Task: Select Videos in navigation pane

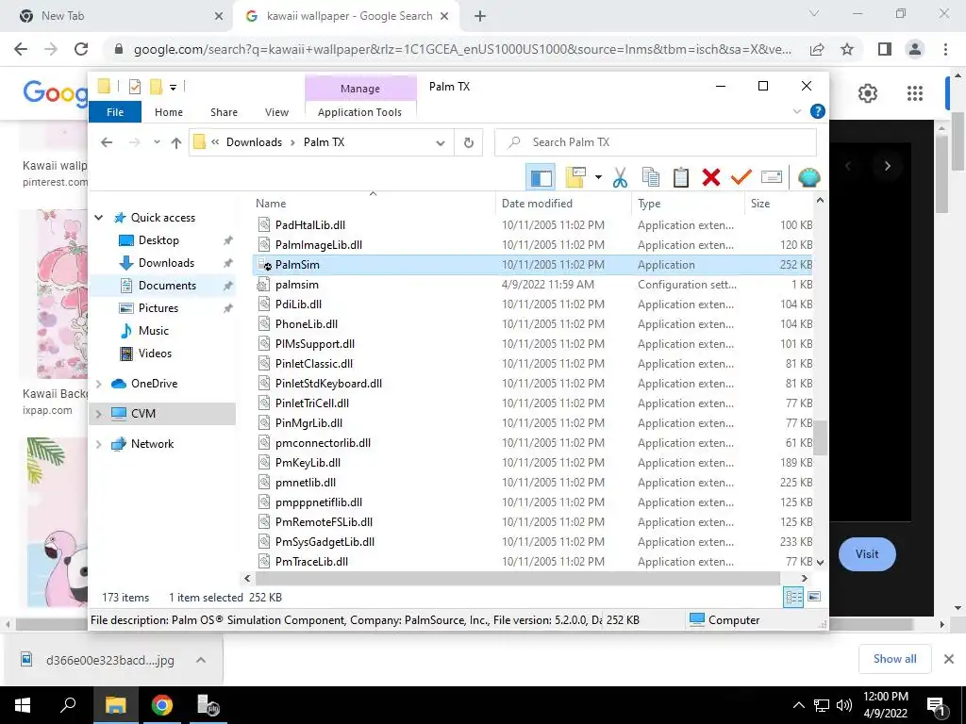Action: tap(155, 354)
